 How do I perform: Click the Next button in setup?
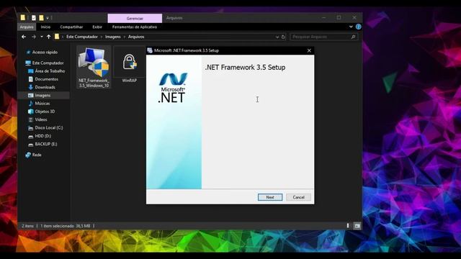(270, 197)
